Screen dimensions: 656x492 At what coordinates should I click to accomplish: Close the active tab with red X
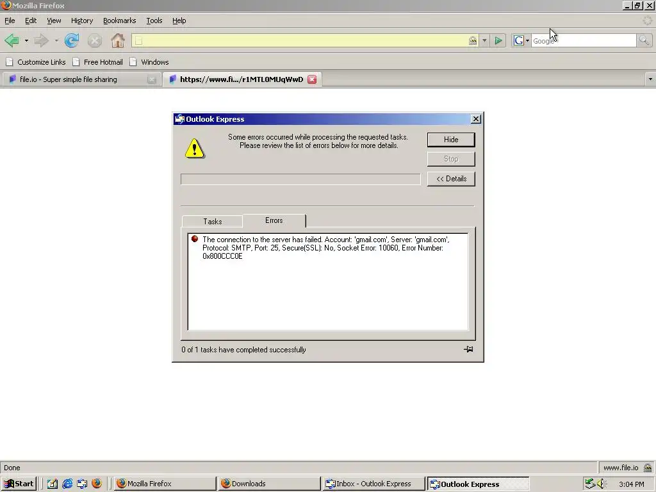click(x=312, y=79)
